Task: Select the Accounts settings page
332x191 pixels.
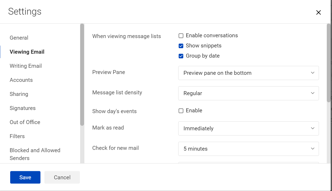Action: [21, 80]
